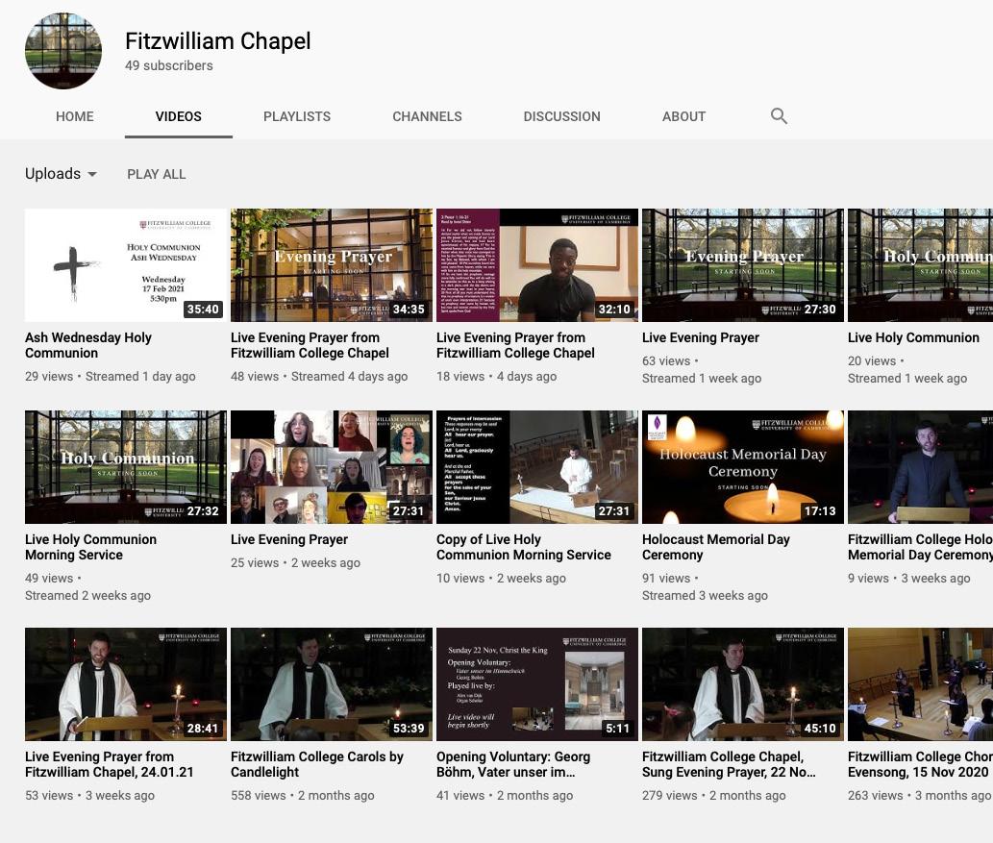Play the 53:39 Carols thumbnail
Screen dimensions: 993x843
tap(332, 684)
